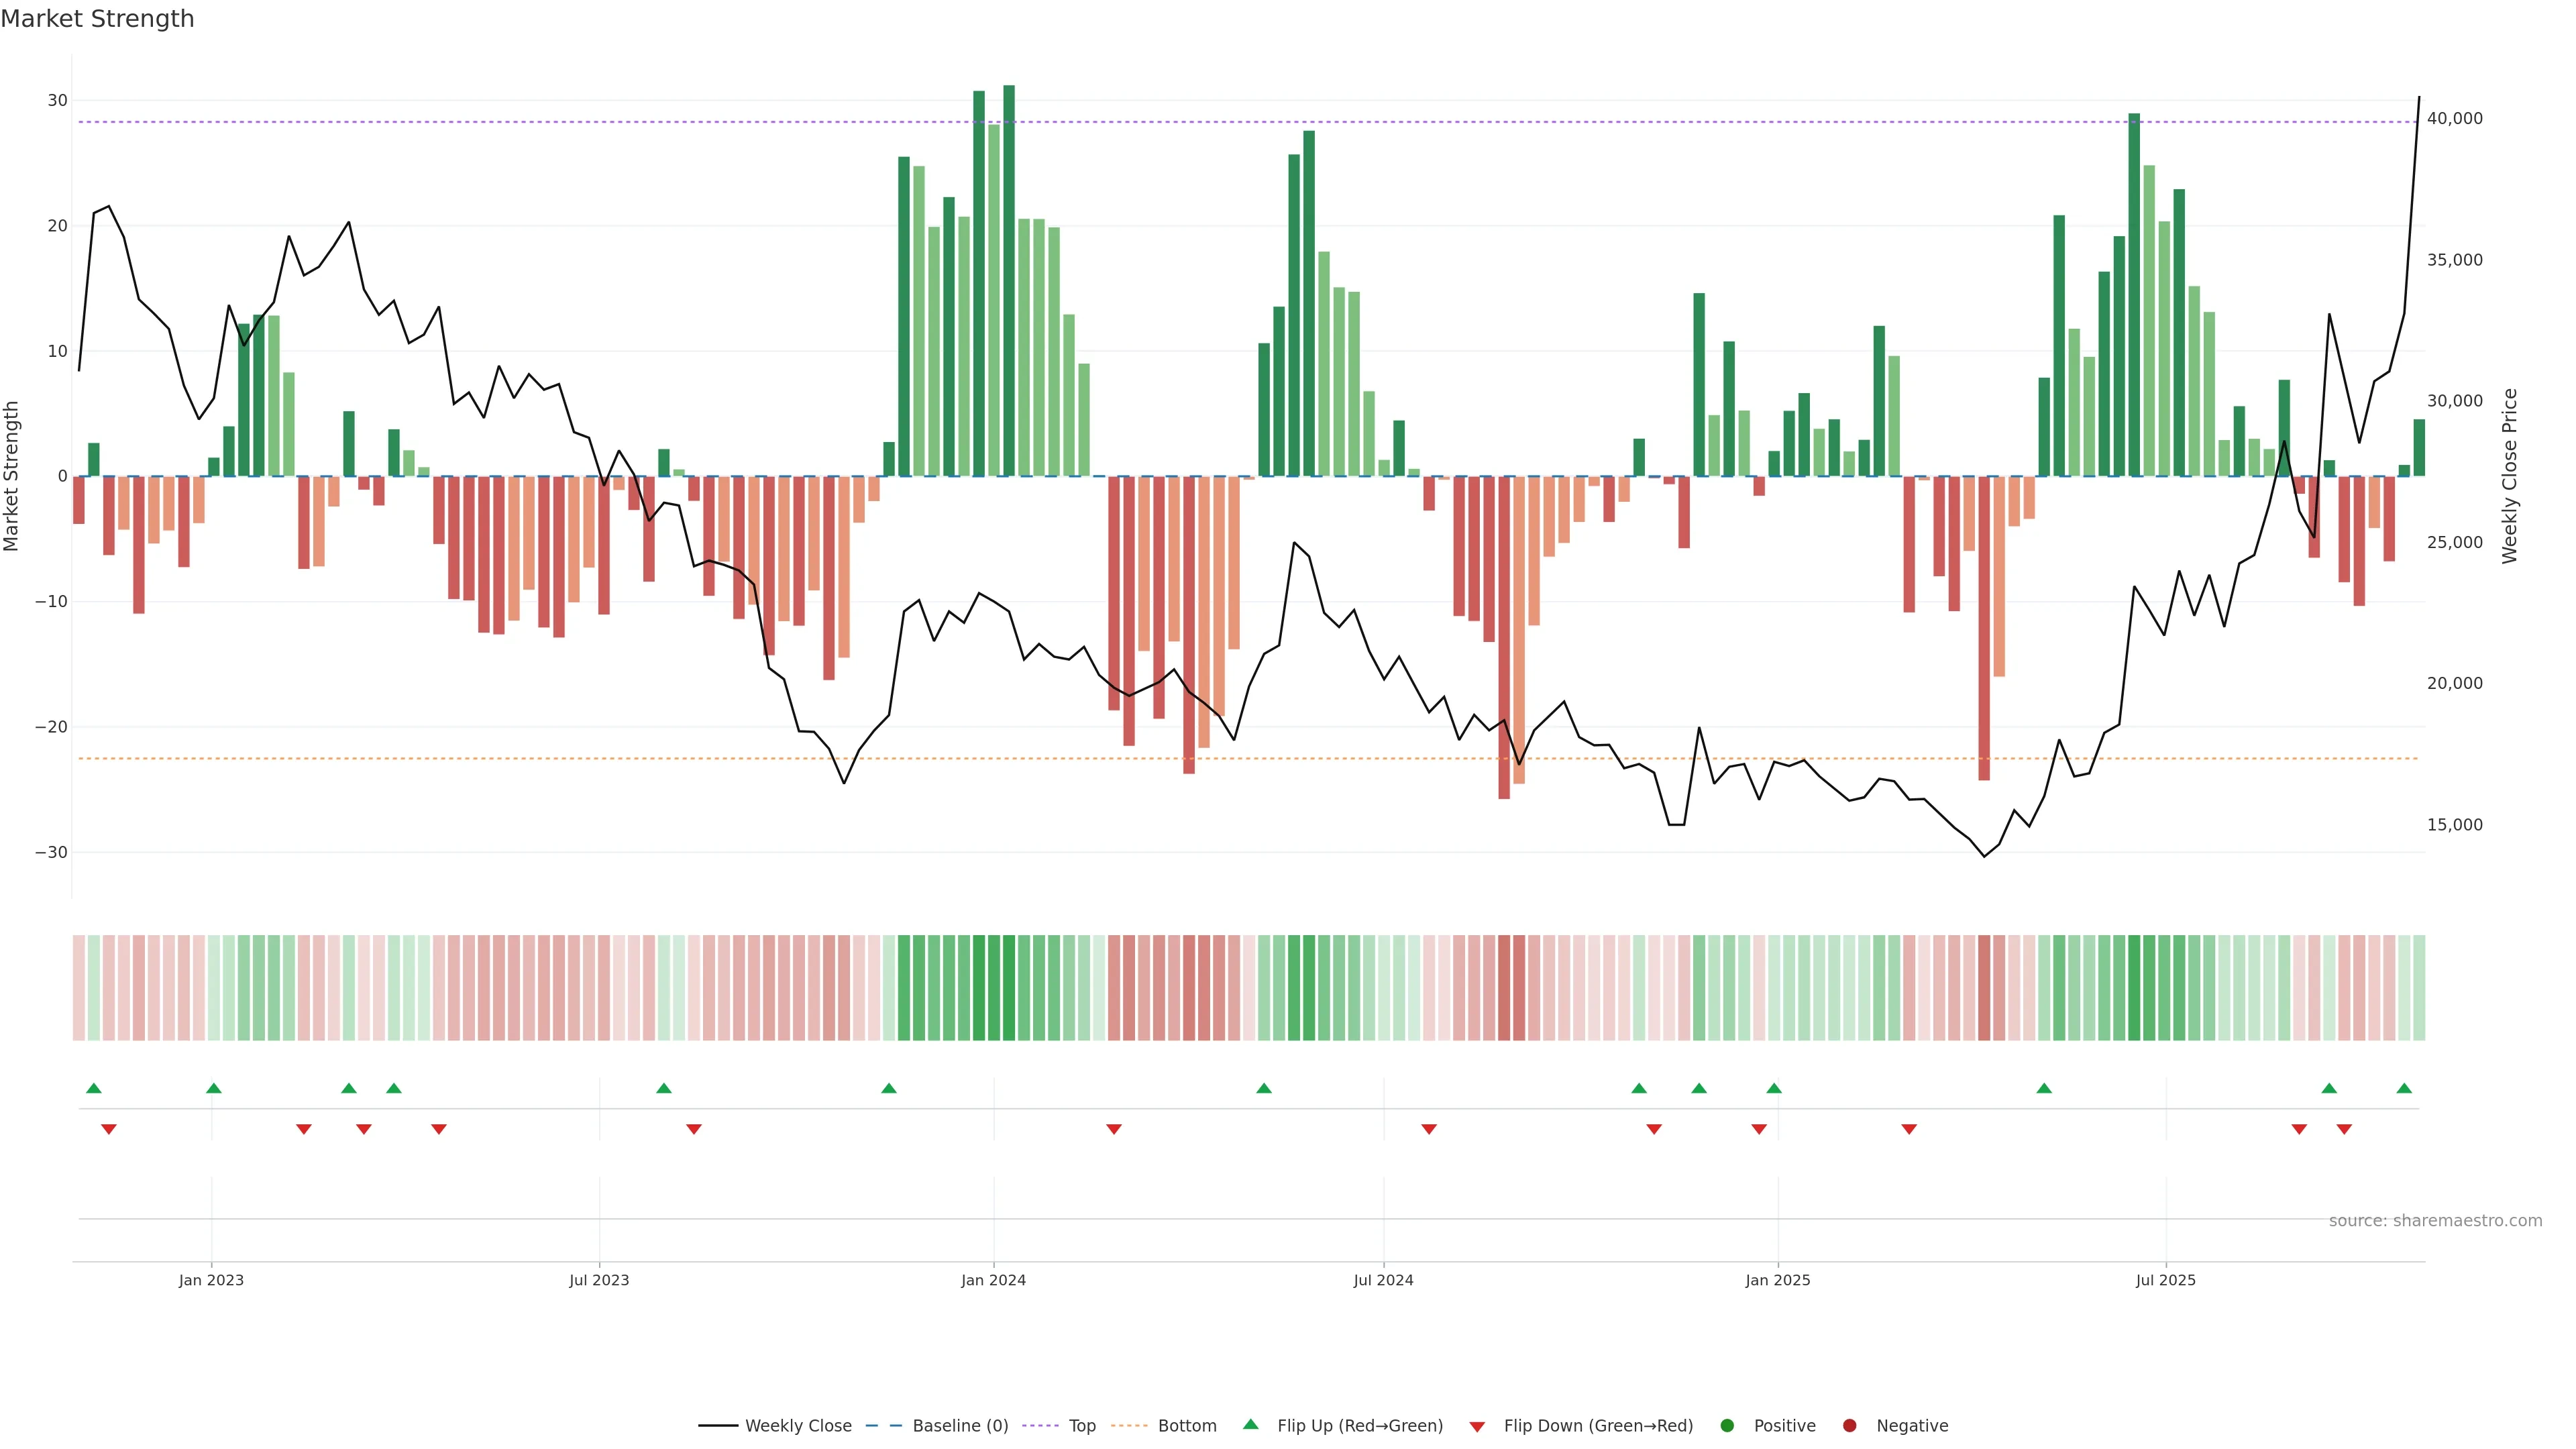Image resolution: width=2576 pixels, height=1449 pixels.
Task: Click the darkest green heatmap cell near Jan 2024
Action: click(1009, 988)
